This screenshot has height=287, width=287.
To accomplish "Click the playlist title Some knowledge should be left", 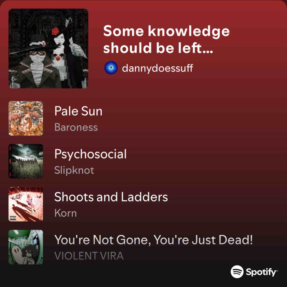I will click(x=166, y=39).
